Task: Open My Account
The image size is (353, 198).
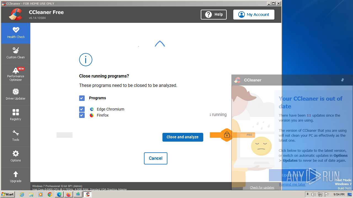Action: (x=254, y=15)
